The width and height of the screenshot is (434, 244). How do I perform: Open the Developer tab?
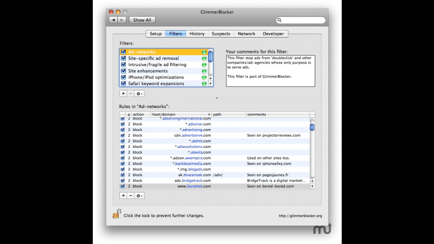(x=273, y=34)
